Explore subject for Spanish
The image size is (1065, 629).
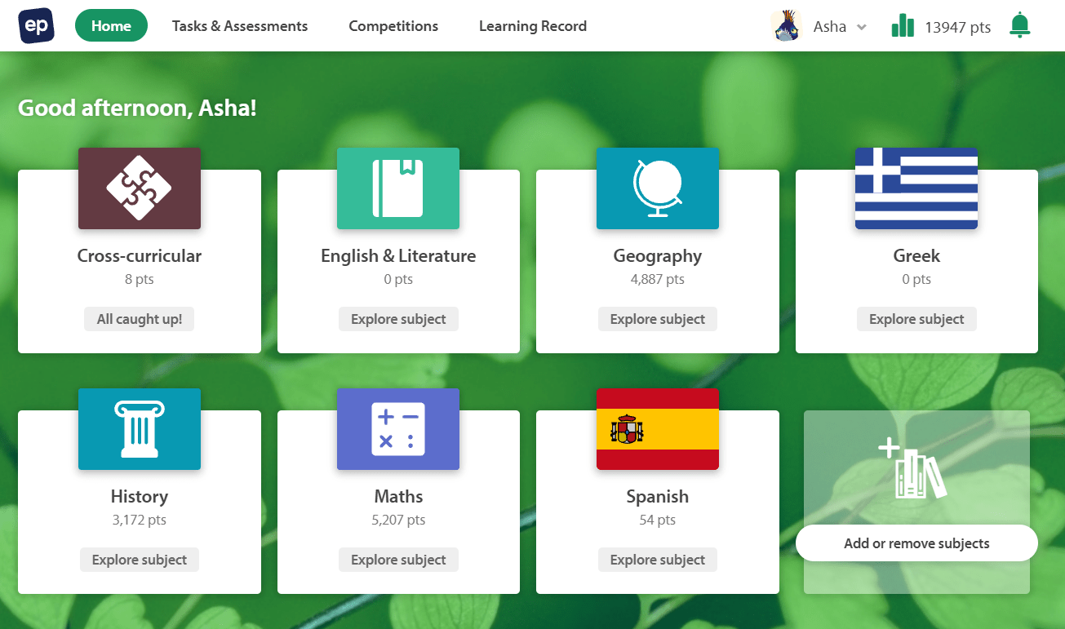(x=658, y=560)
